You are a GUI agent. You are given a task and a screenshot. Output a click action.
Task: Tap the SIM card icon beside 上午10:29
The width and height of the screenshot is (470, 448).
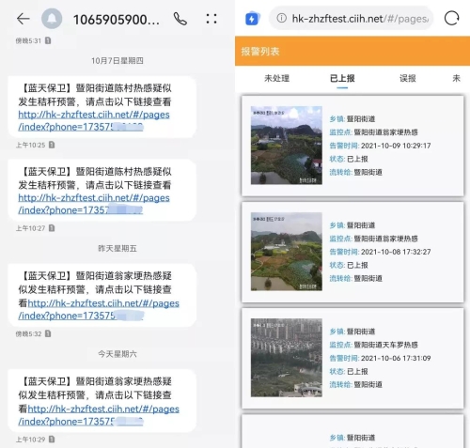pyautogui.click(x=52, y=440)
